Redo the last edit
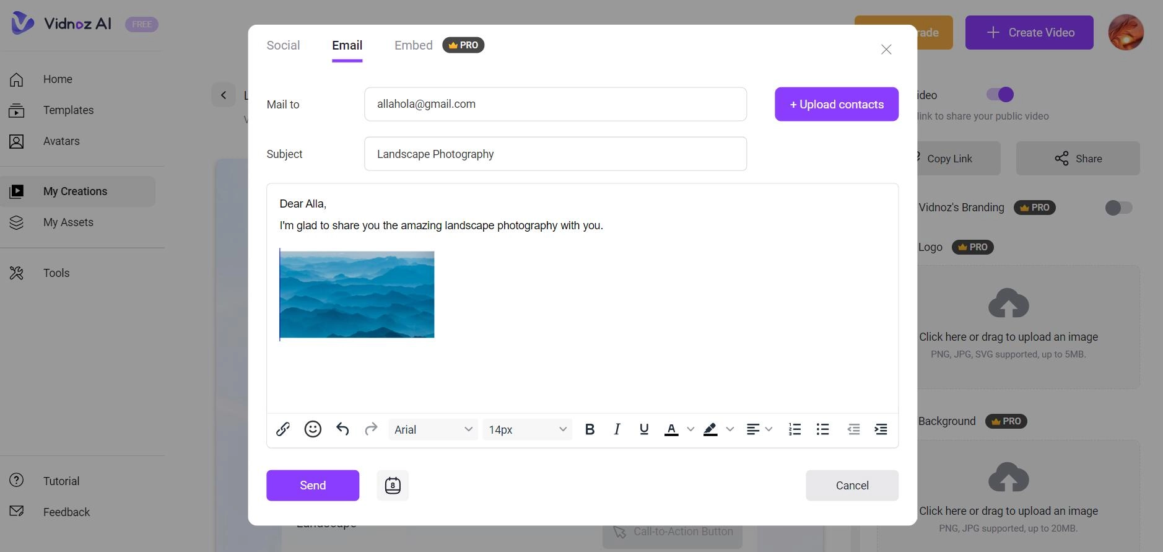The width and height of the screenshot is (1163, 552). (371, 429)
